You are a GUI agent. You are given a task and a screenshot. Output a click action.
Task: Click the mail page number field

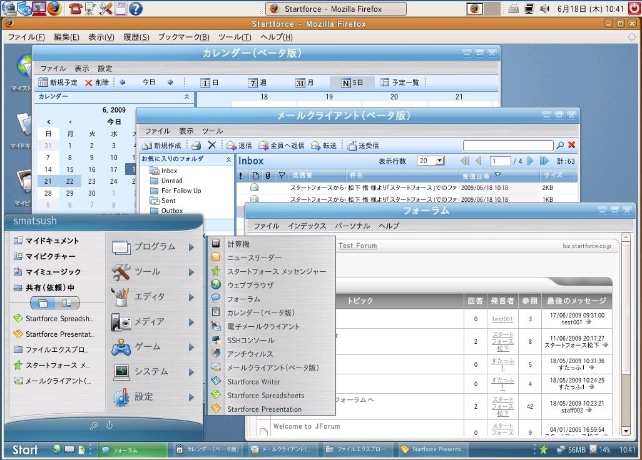point(501,161)
